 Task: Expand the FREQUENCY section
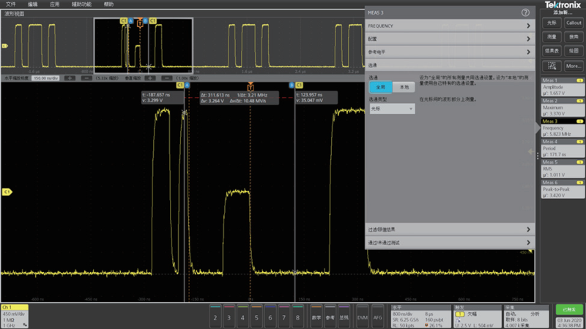(448, 26)
